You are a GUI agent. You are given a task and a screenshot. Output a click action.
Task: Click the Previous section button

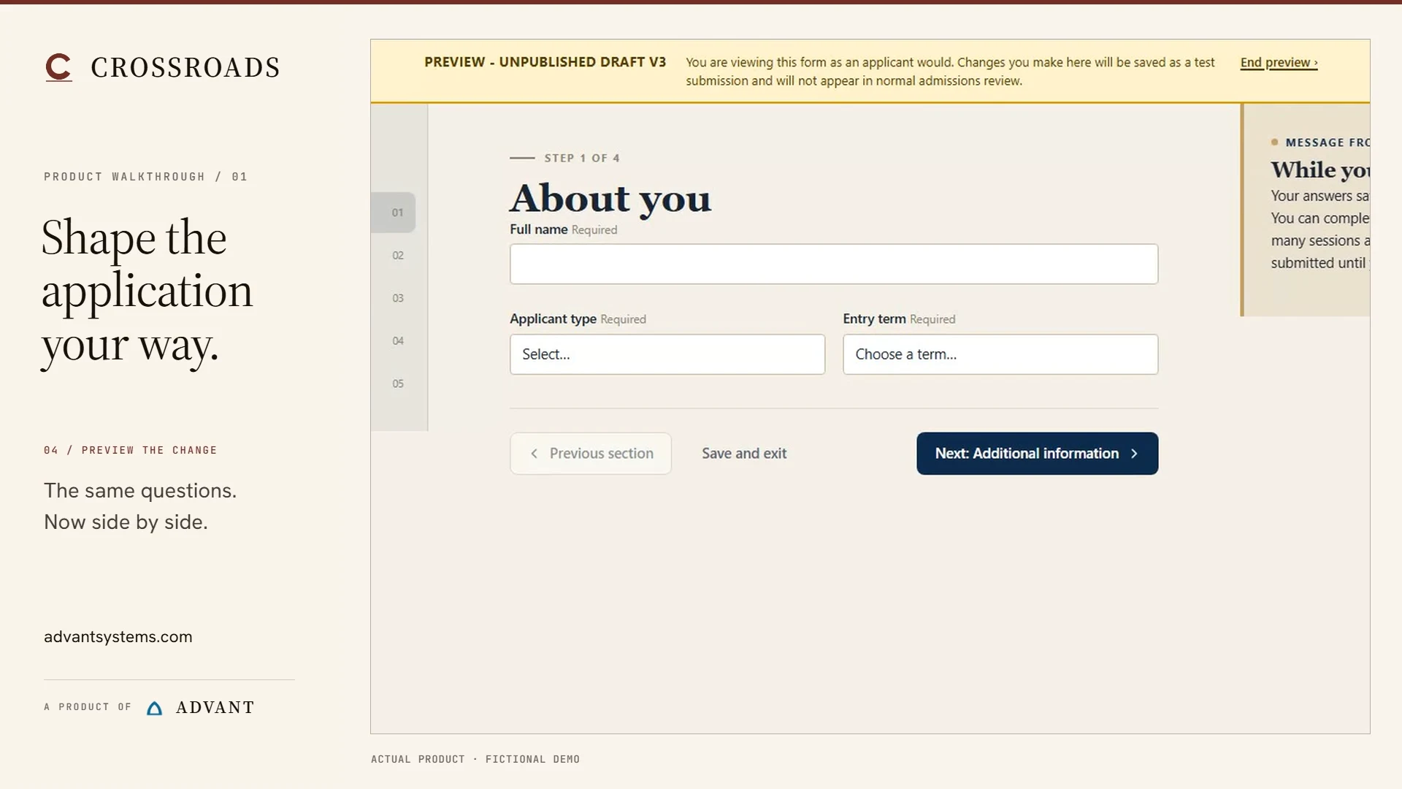point(591,454)
